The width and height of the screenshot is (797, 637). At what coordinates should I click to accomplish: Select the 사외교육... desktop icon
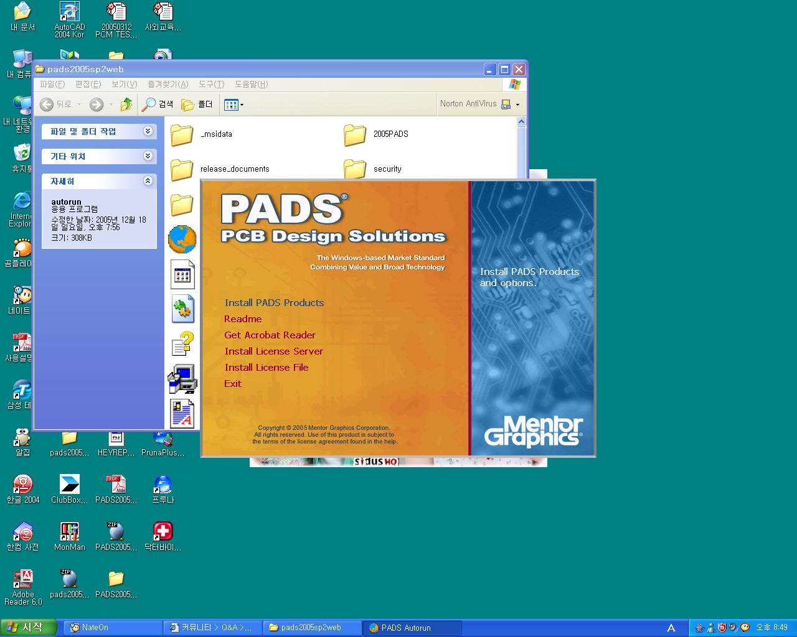(x=163, y=17)
